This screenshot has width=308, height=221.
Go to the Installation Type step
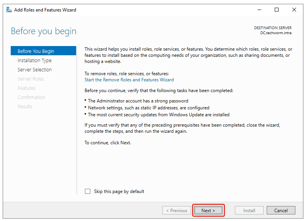click(34, 61)
